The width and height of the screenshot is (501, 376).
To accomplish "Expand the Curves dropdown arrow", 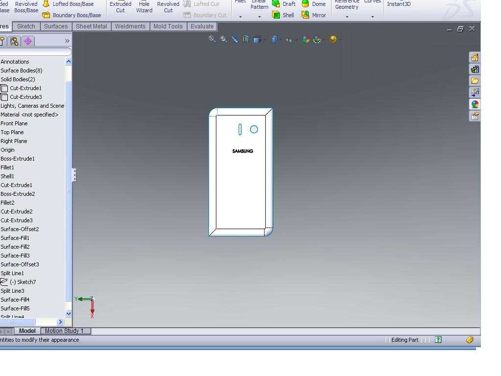I will point(372,17).
